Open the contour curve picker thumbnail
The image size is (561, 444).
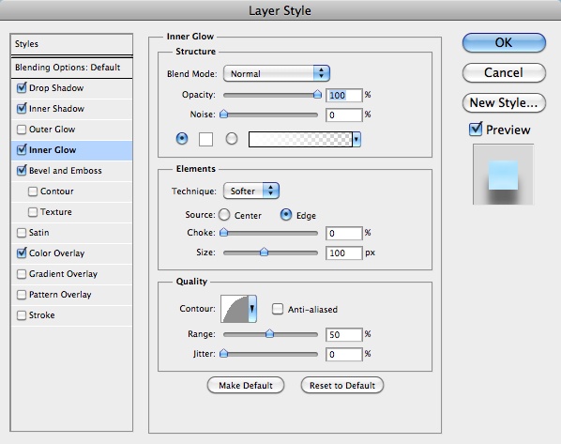point(235,309)
